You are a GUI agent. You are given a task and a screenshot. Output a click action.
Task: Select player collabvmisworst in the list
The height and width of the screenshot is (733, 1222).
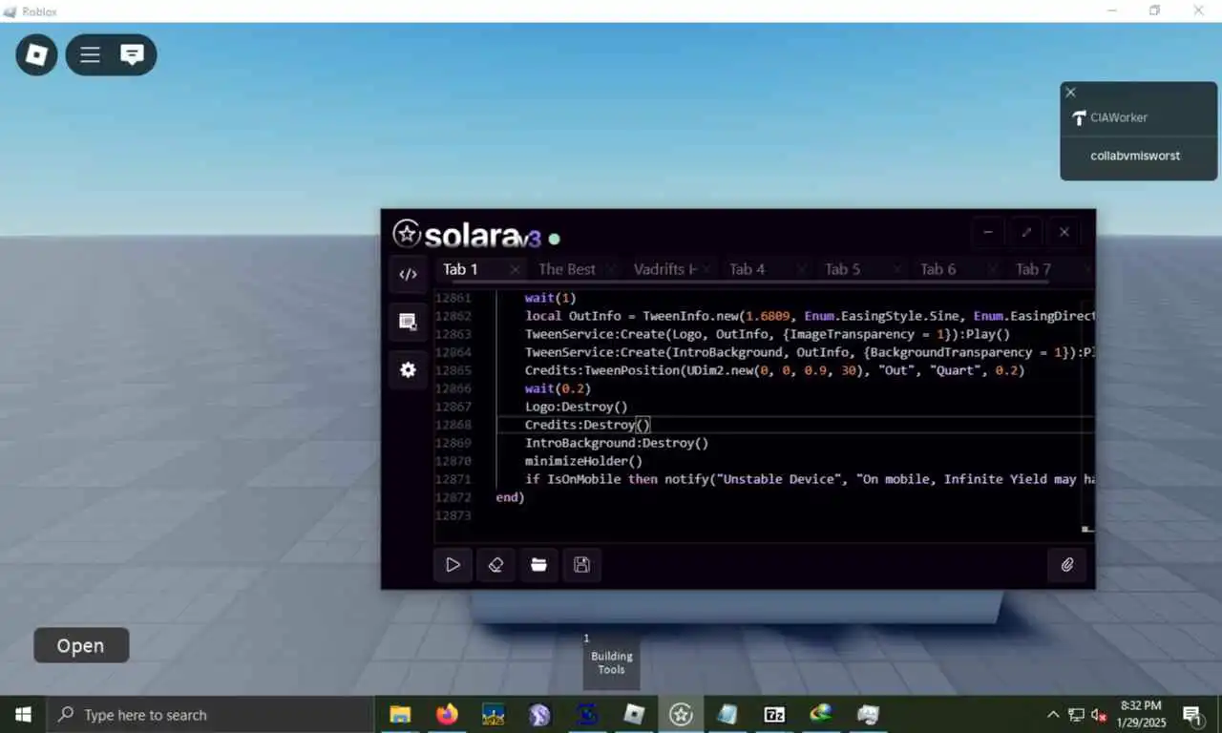click(1138, 156)
